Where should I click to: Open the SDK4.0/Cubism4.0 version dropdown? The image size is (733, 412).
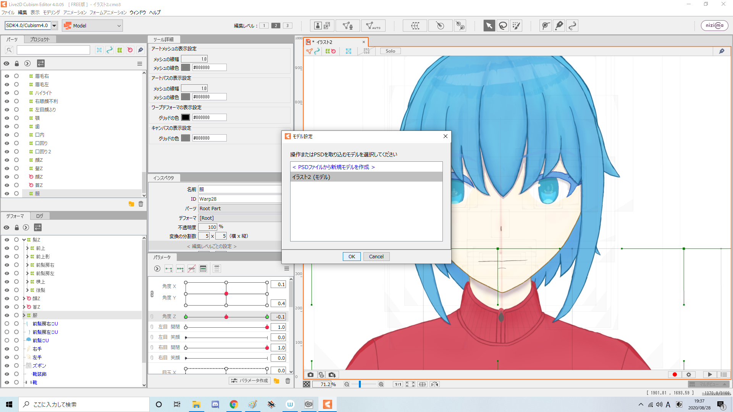tap(54, 26)
